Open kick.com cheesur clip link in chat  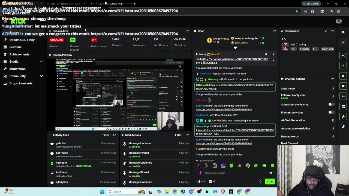tap(235, 132)
